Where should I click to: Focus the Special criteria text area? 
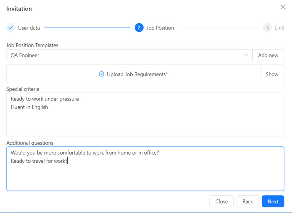coord(145,115)
